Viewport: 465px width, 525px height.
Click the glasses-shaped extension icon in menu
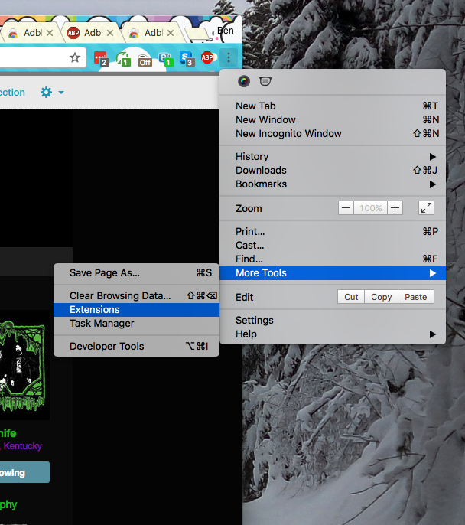point(265,82)
